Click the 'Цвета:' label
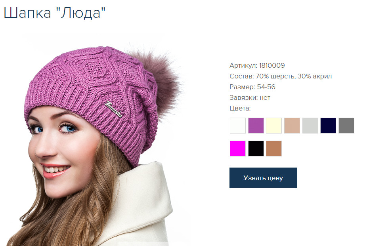Image resolution: width=367 pixels, height=246 pixels. 240,109
